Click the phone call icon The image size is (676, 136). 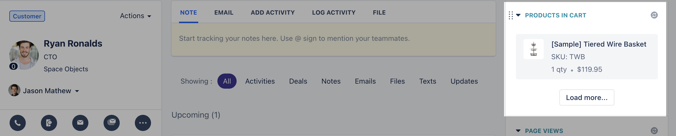point(18,123)
